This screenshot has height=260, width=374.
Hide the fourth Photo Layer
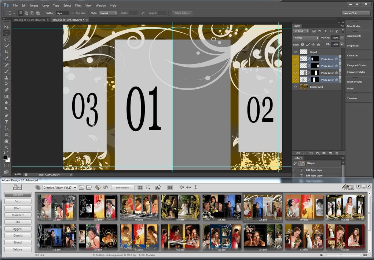point(296,80)
